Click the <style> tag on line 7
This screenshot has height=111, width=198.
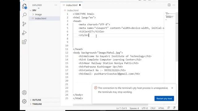[84, 35]
